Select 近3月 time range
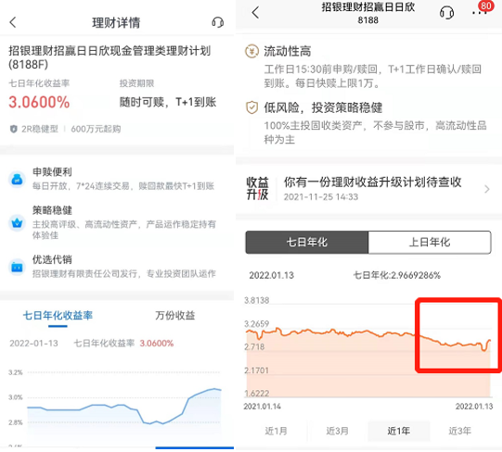Screen dimensions: 502x452 (337, 431)
